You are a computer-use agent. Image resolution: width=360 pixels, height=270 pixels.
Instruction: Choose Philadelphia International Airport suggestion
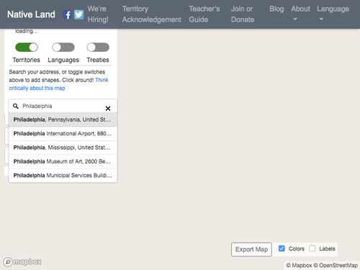coord(63,133)
